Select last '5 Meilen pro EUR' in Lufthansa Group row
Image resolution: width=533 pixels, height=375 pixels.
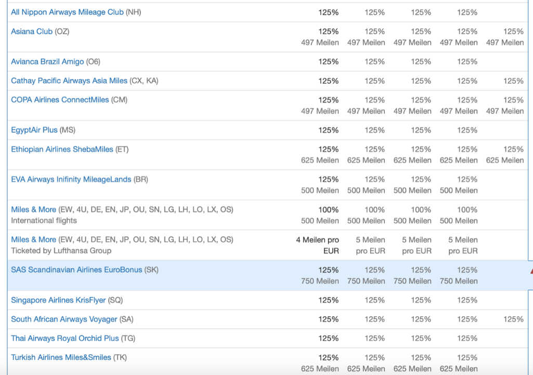(463, 245)
